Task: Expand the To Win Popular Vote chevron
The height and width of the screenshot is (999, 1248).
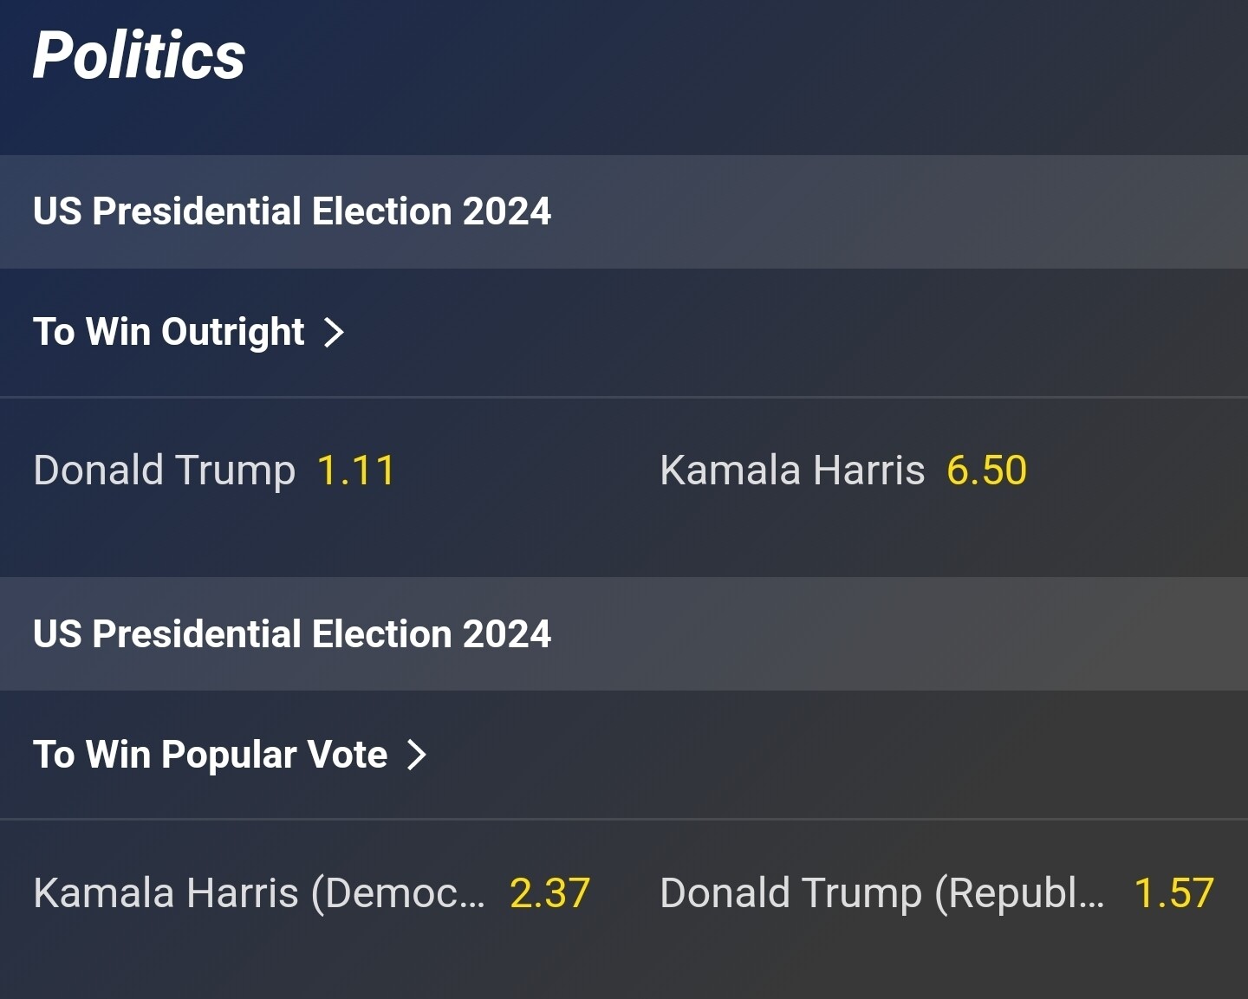Action: click(417, 755)
